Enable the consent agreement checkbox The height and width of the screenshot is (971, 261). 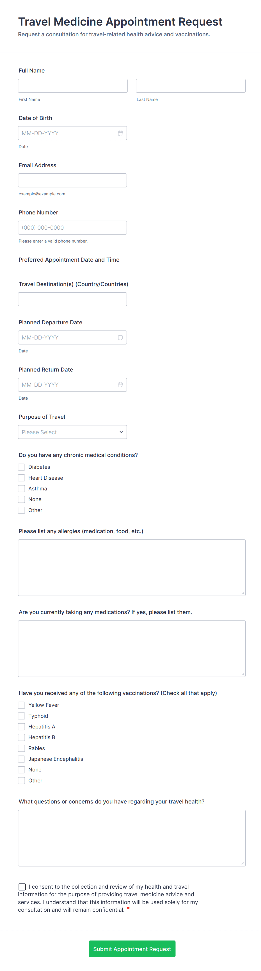coord(22,887)
